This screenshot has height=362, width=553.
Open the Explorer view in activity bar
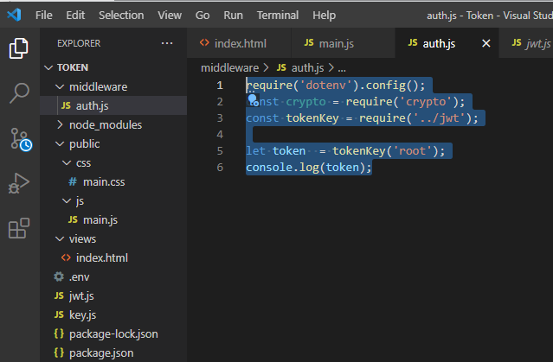(19, 48)
